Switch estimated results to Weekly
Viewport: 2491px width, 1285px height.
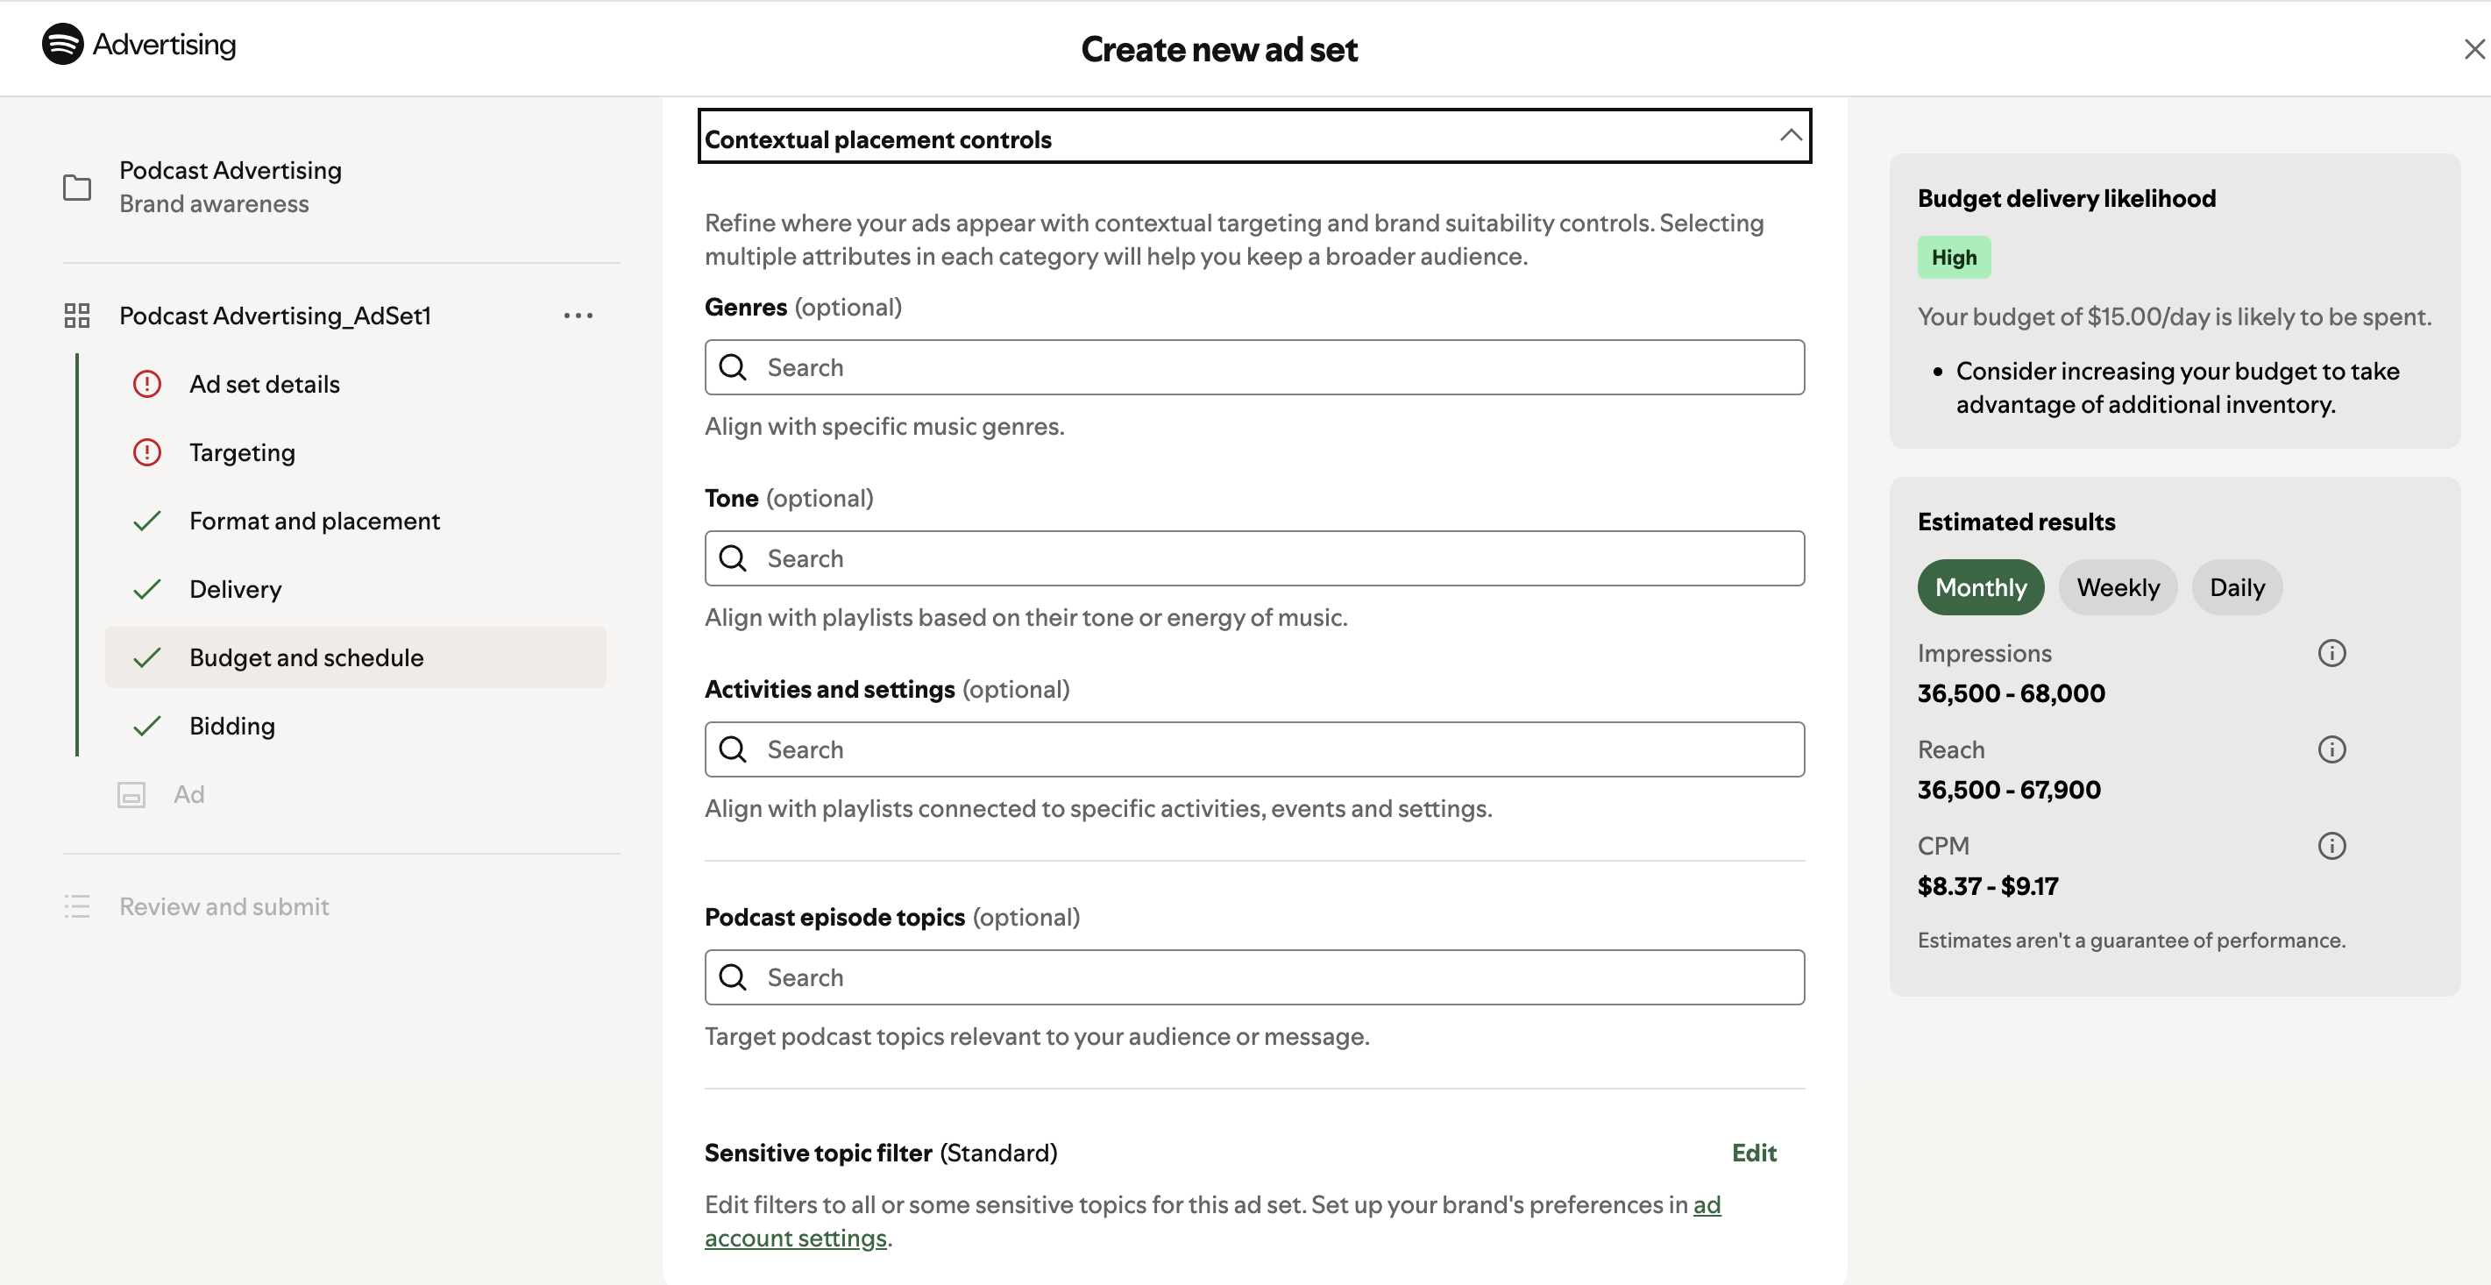click(x=2118, y=587)
